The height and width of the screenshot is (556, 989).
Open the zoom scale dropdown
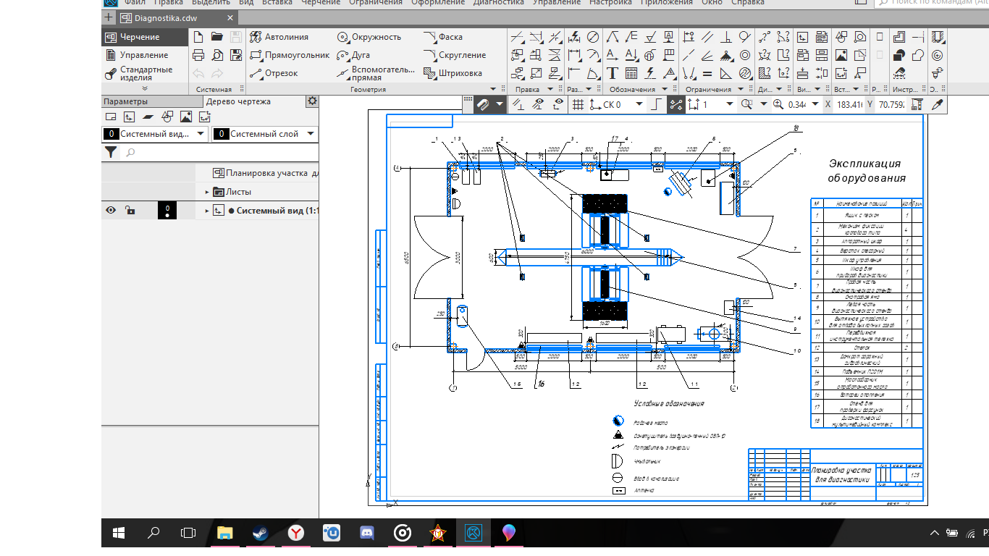click(817, 104)
